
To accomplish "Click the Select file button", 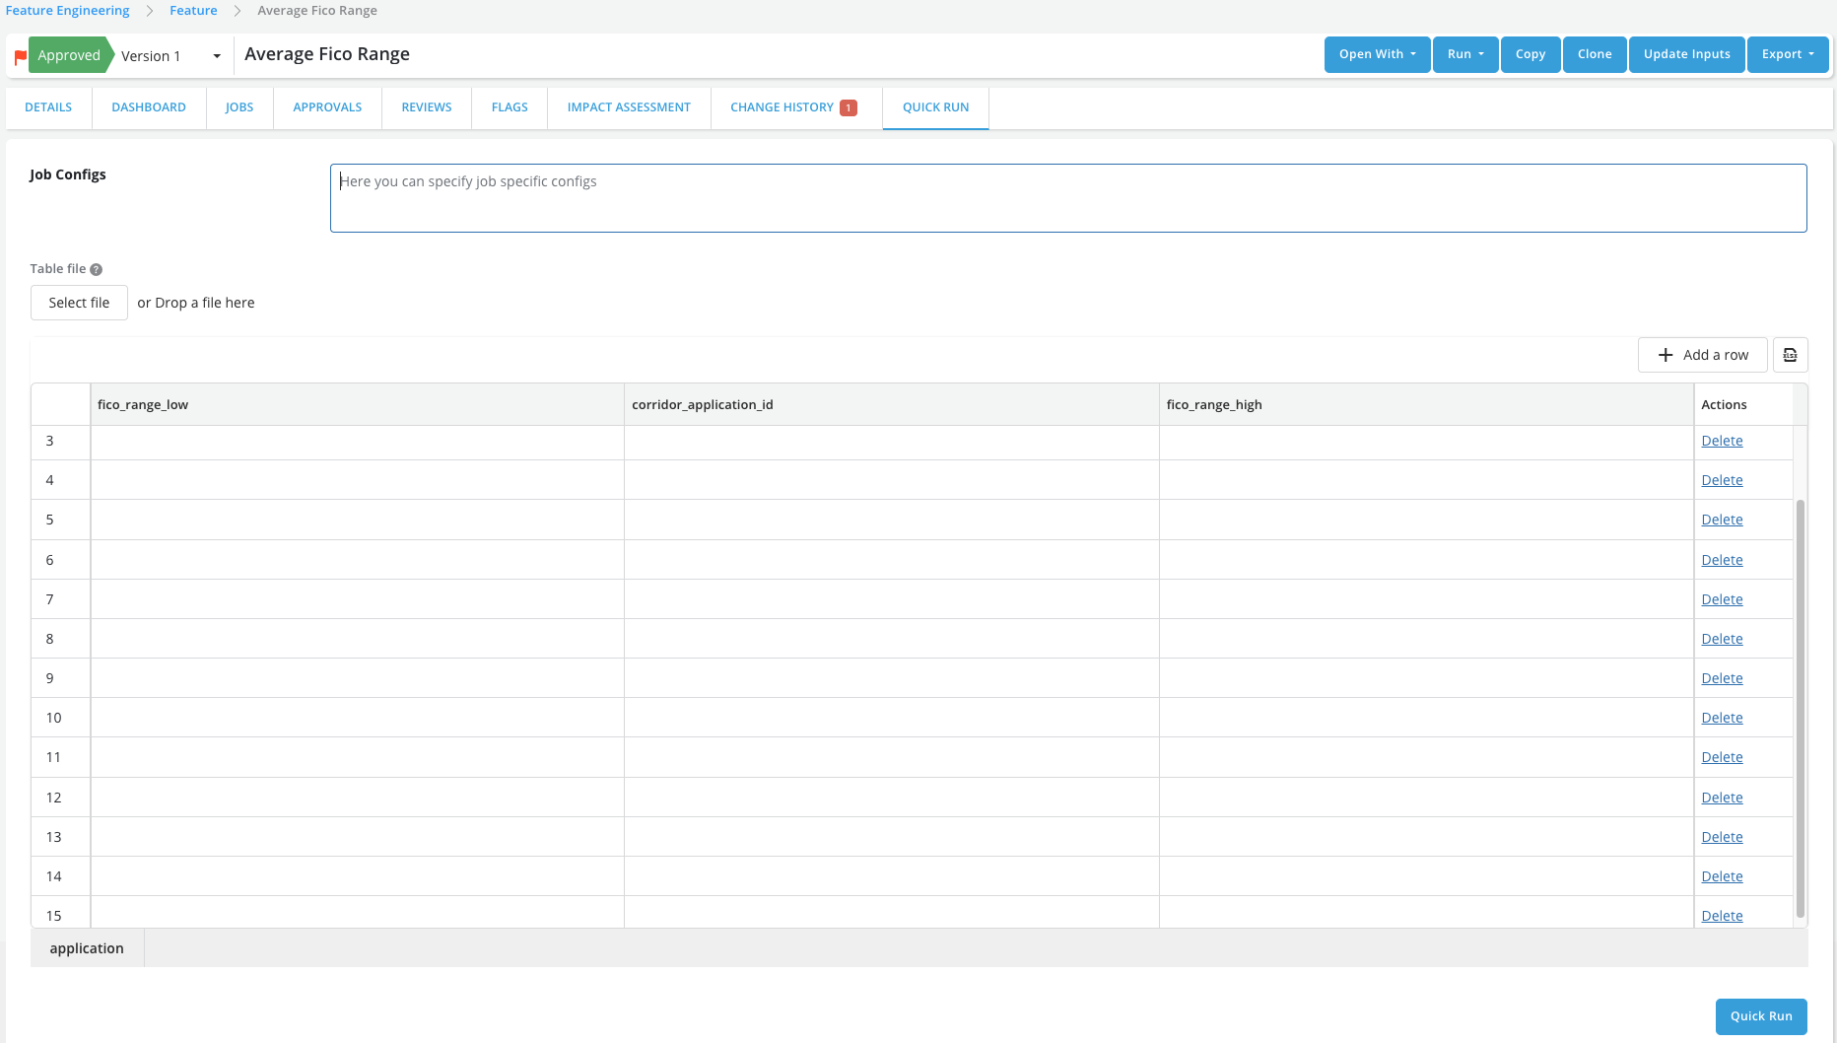I will click(79, 303).
